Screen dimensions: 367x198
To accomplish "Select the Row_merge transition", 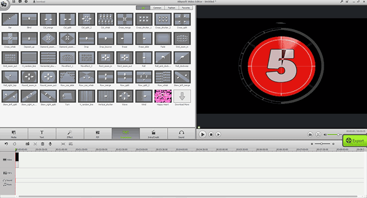I will tap(106, 77).
